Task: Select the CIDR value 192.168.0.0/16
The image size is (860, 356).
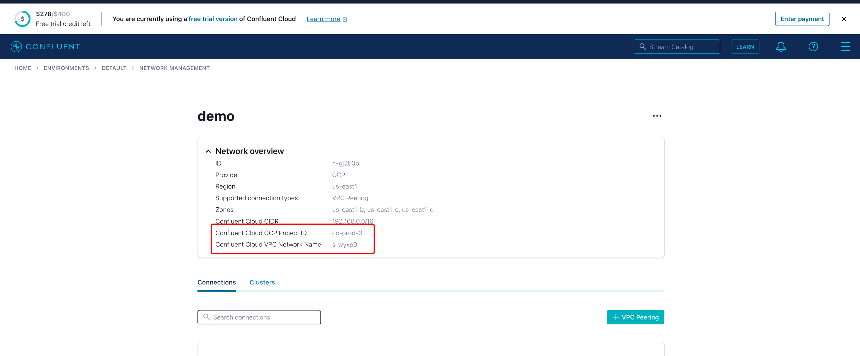Action: click(353, 221)
